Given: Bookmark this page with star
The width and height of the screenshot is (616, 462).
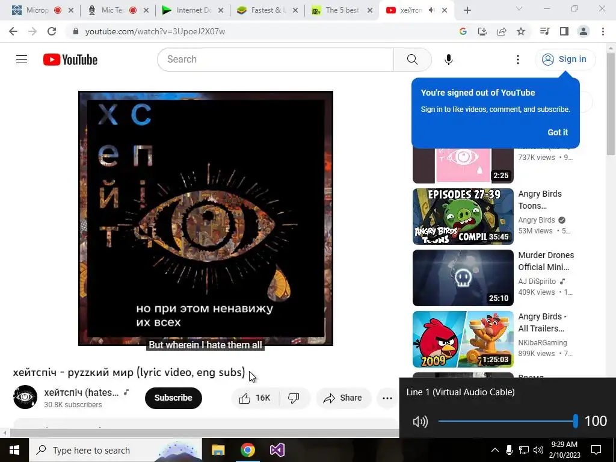Looking at the screenshot, I should [x=520, y=31].
